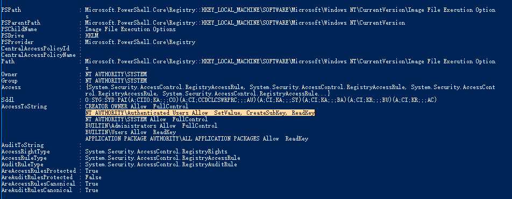Click the BUILTIN\Administrators Allow FullControl line
The width and height of the screenshot is (512, 199).
point(151,126)
